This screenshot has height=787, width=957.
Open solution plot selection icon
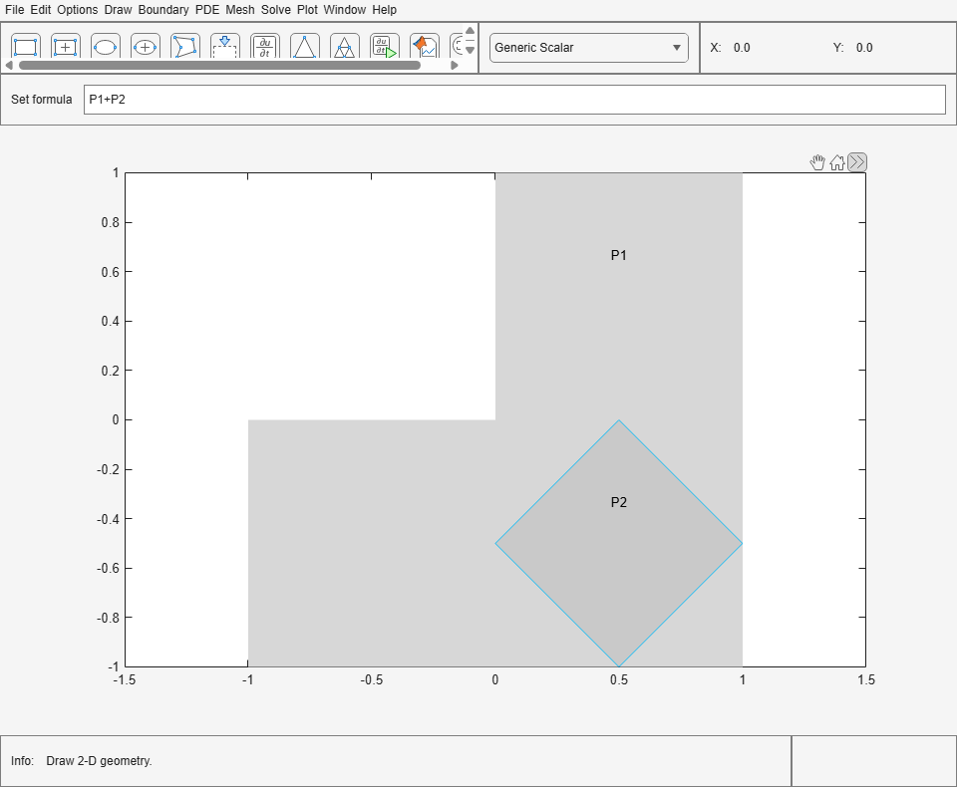coord(424,46)
